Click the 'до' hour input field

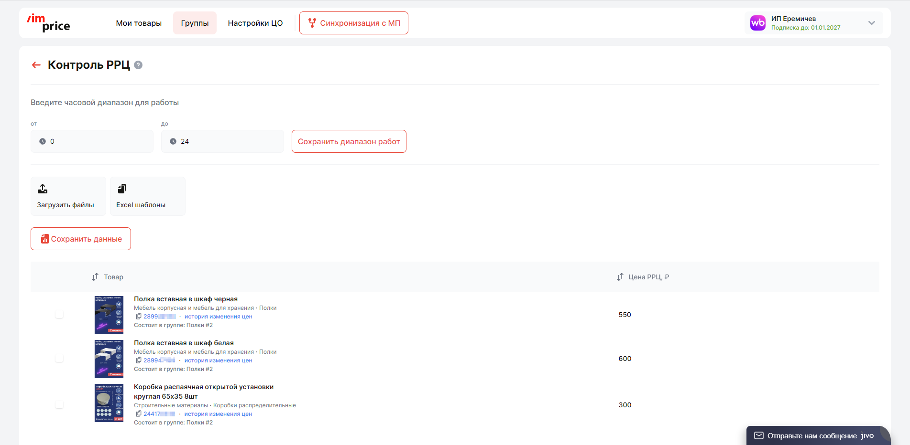pos(222,141)
